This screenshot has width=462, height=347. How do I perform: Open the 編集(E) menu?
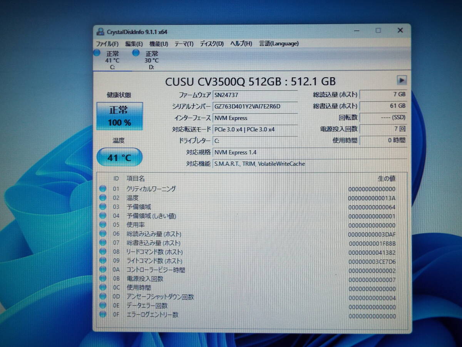[134, 44]
